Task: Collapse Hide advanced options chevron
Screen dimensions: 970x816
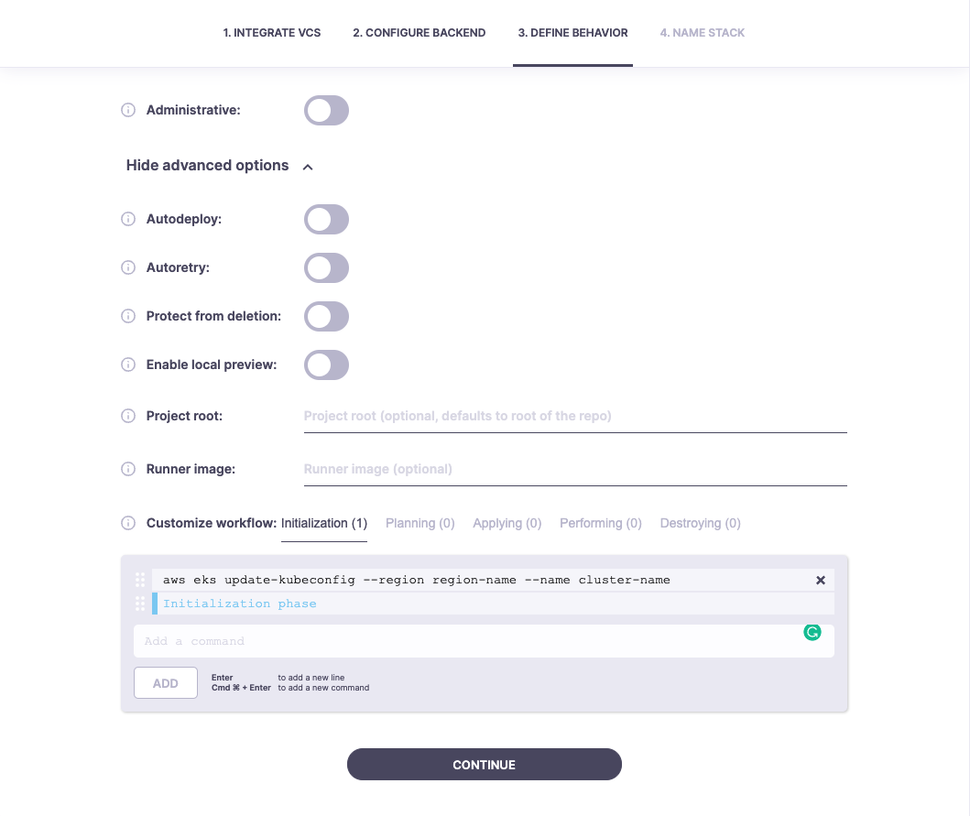Action: [x=308, y=167]
